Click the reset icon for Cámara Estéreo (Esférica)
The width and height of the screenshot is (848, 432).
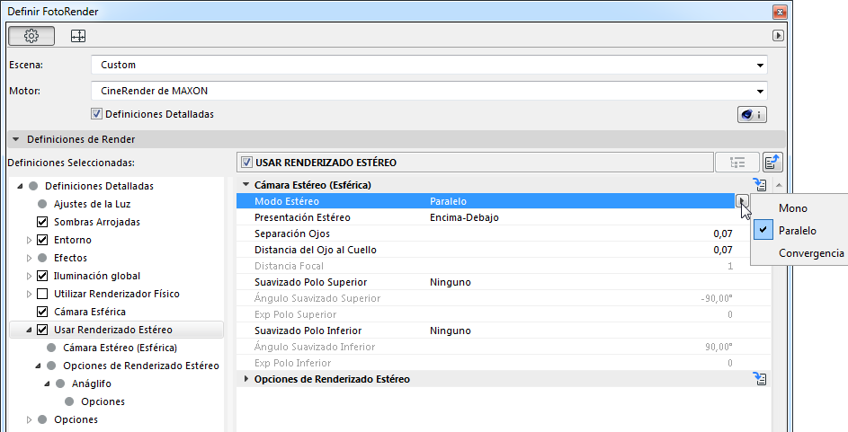point(760,185)
